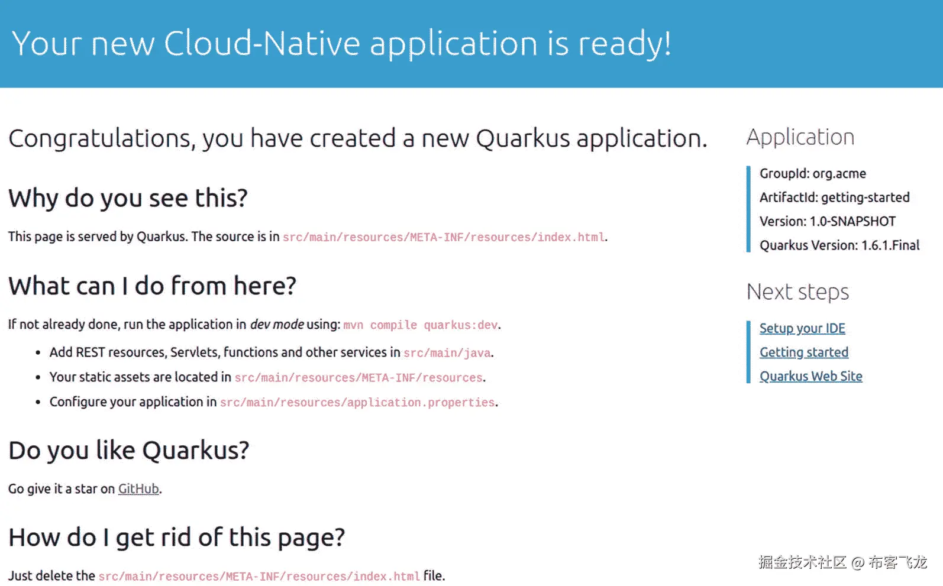Click index.html path under 'Why do you see this?'

click(444, 237)
